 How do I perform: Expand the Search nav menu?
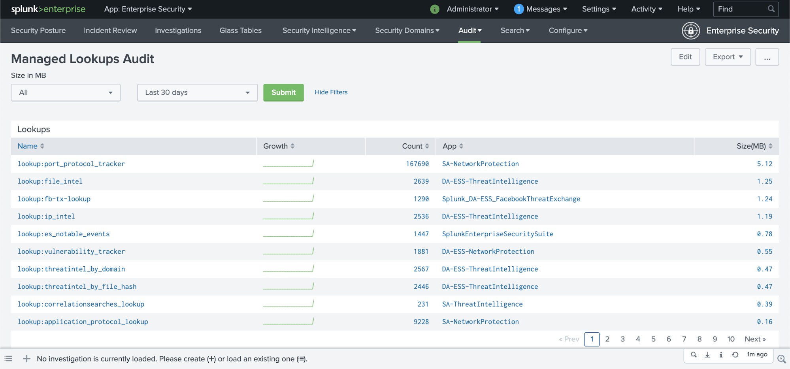(515, 30)
